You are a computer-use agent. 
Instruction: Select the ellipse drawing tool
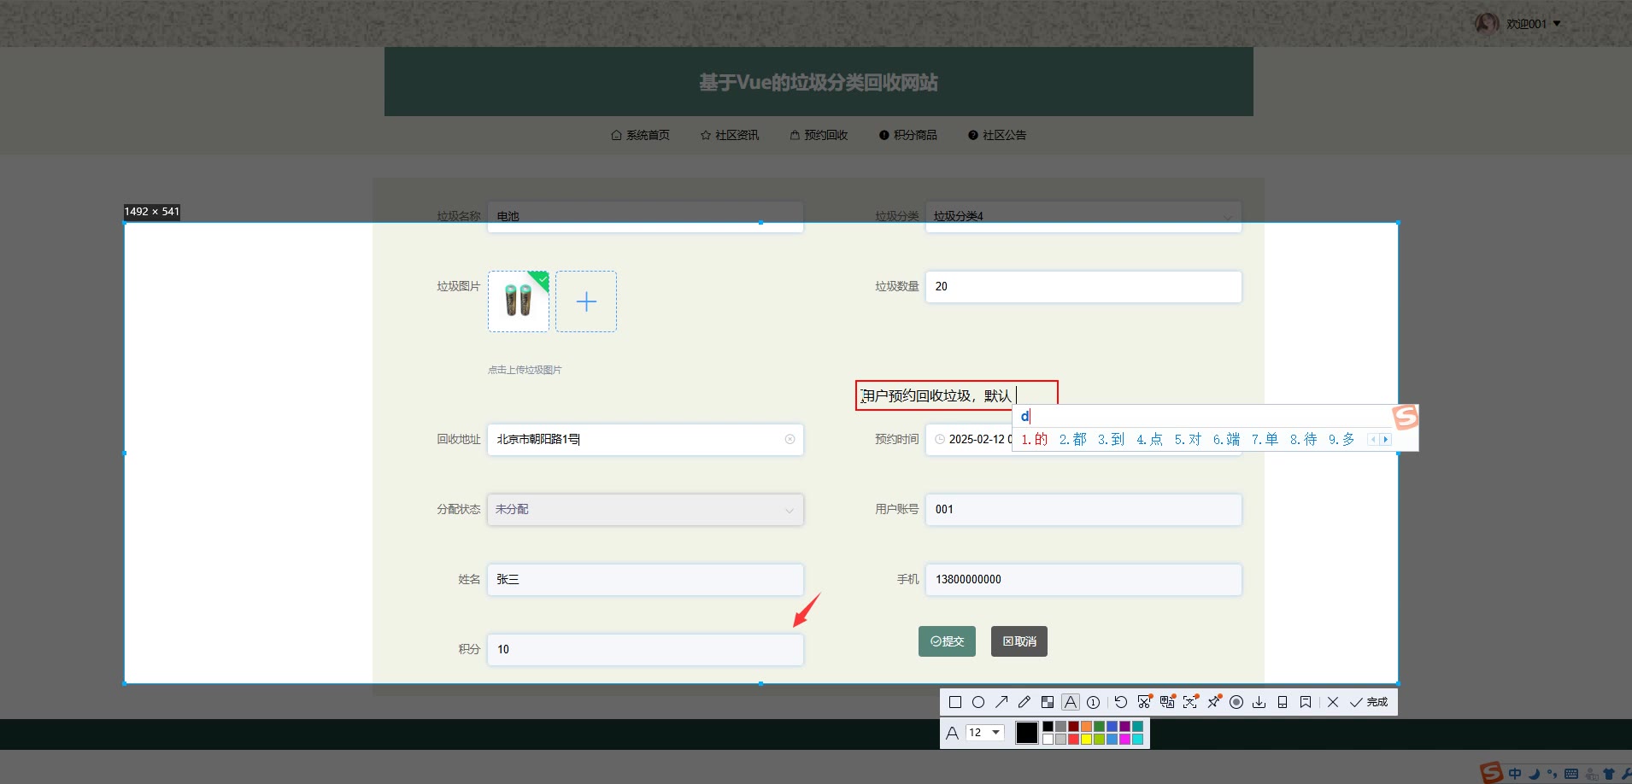pyautogui.click(x=978, y=702)
